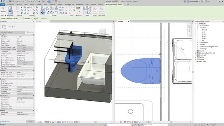Toggle the Crop Region Visible checkbox

(18, 83)
